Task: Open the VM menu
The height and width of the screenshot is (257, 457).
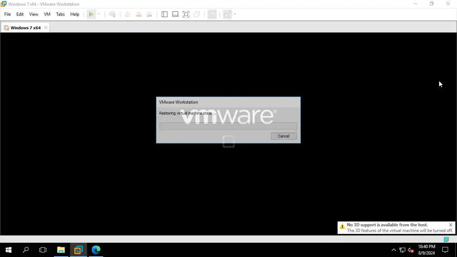Action: pyautogui.click(x=47, y=14)
